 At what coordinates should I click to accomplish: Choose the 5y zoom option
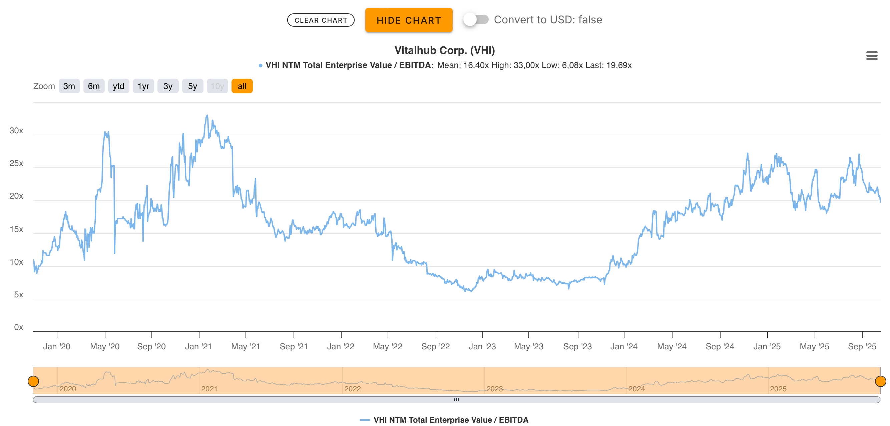coord(192,86)
